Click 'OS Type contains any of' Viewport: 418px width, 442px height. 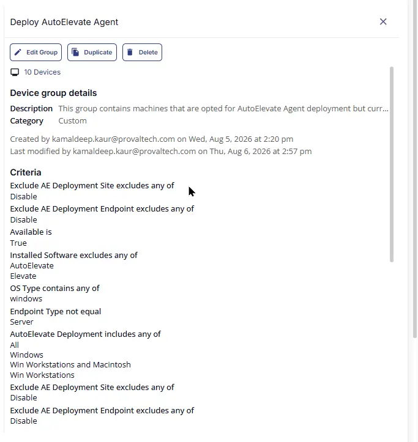point(54,289)
